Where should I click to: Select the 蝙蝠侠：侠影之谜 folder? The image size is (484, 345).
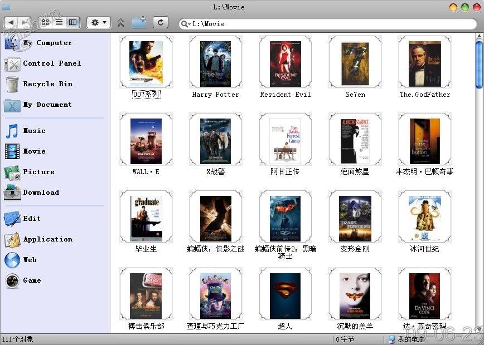coord(215,216)
